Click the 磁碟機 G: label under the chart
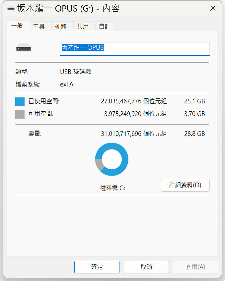225x281 pixels. (x=113, y=188)
